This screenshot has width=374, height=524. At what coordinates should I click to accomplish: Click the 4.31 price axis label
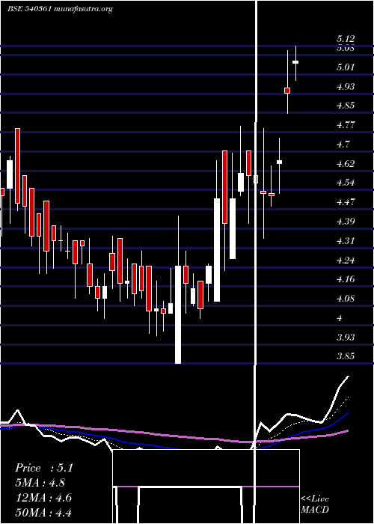coord(346,240)
